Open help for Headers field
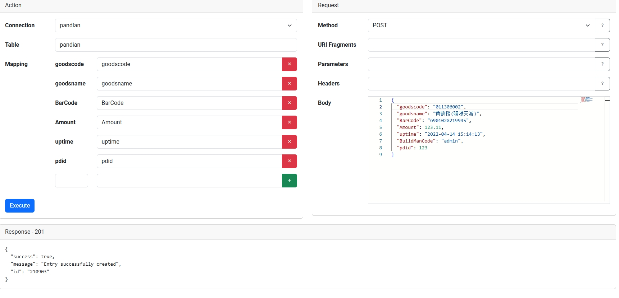619x298 pixels. [x=602, y=84]
